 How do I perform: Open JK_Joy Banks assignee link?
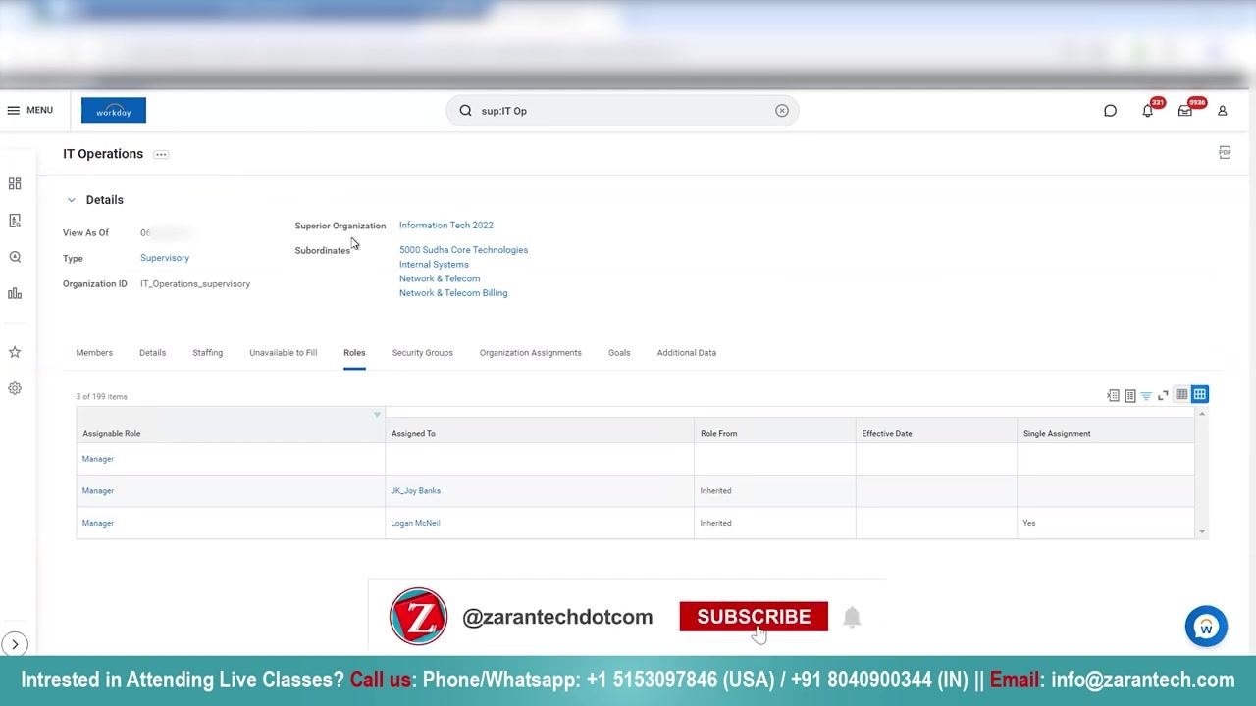416,491
